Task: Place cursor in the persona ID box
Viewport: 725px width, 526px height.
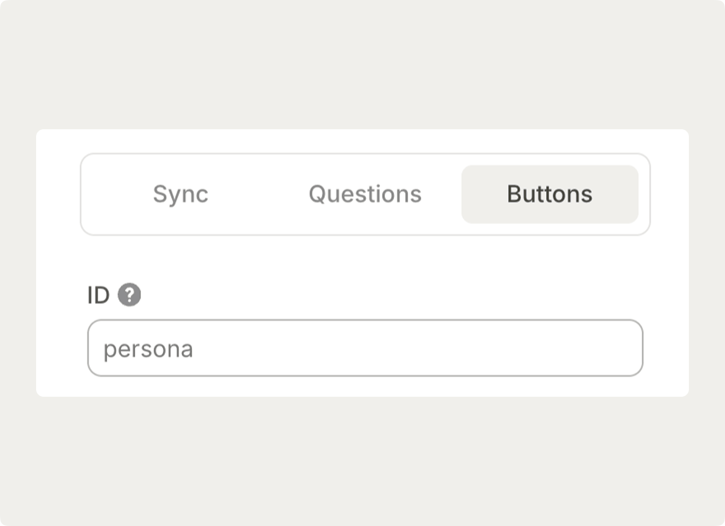Action: tap(365, 348)
